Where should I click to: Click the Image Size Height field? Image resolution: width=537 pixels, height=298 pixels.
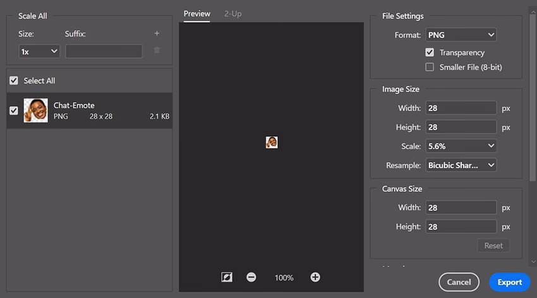click(461, 128)
